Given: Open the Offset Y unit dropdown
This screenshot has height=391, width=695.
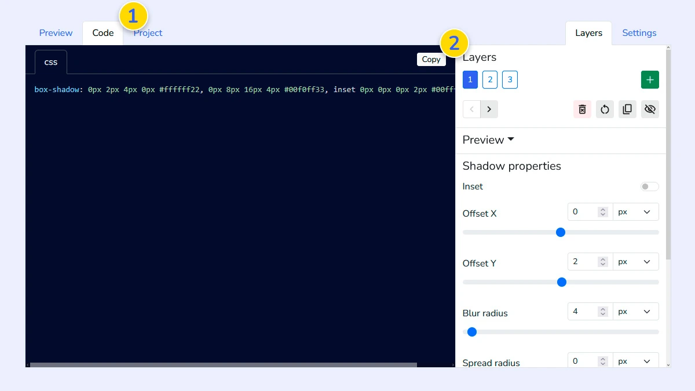Looking at the screenshot, I should 636,261.
